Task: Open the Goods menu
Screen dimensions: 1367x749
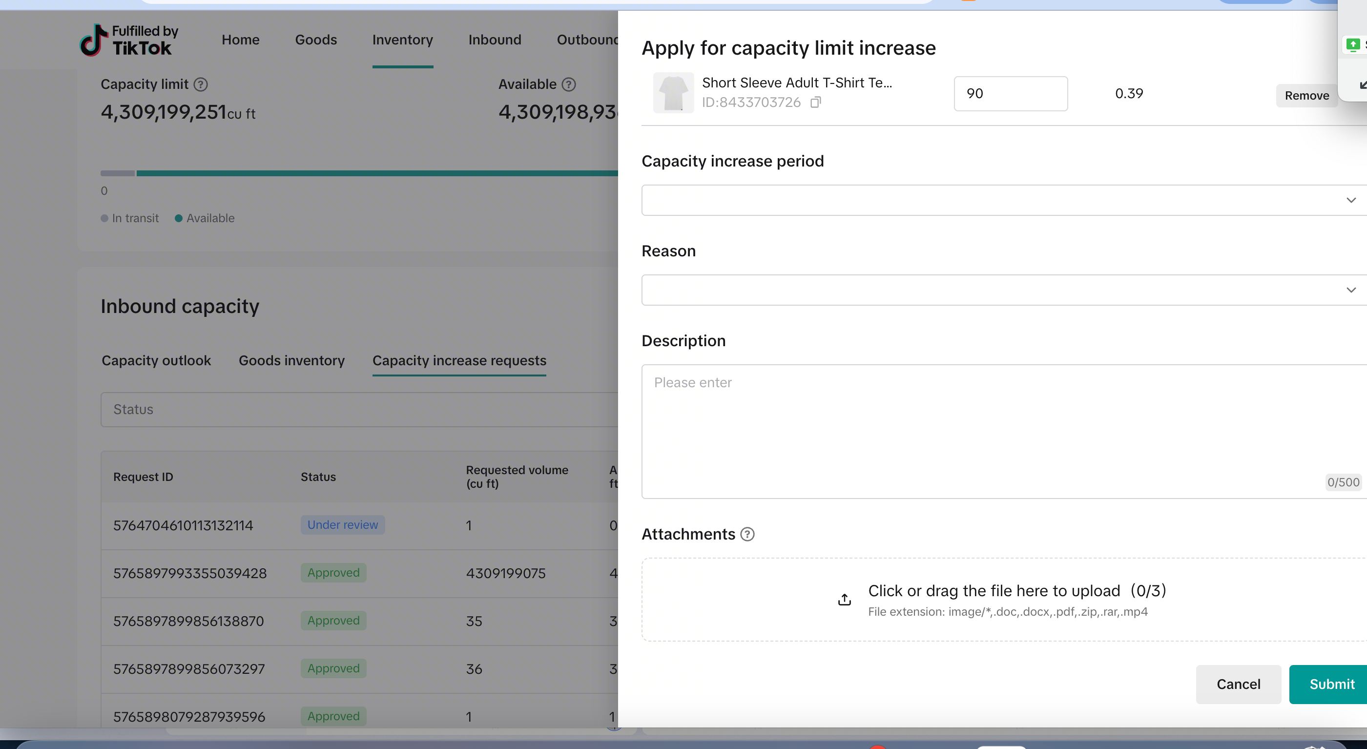Action: coord(316,40)
